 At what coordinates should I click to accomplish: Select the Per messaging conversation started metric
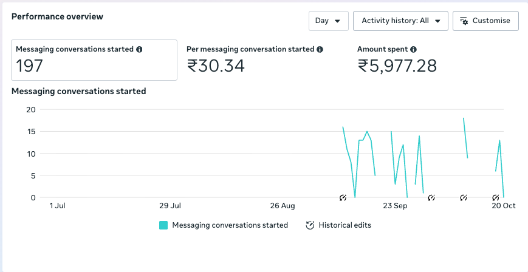coord(255,60)
